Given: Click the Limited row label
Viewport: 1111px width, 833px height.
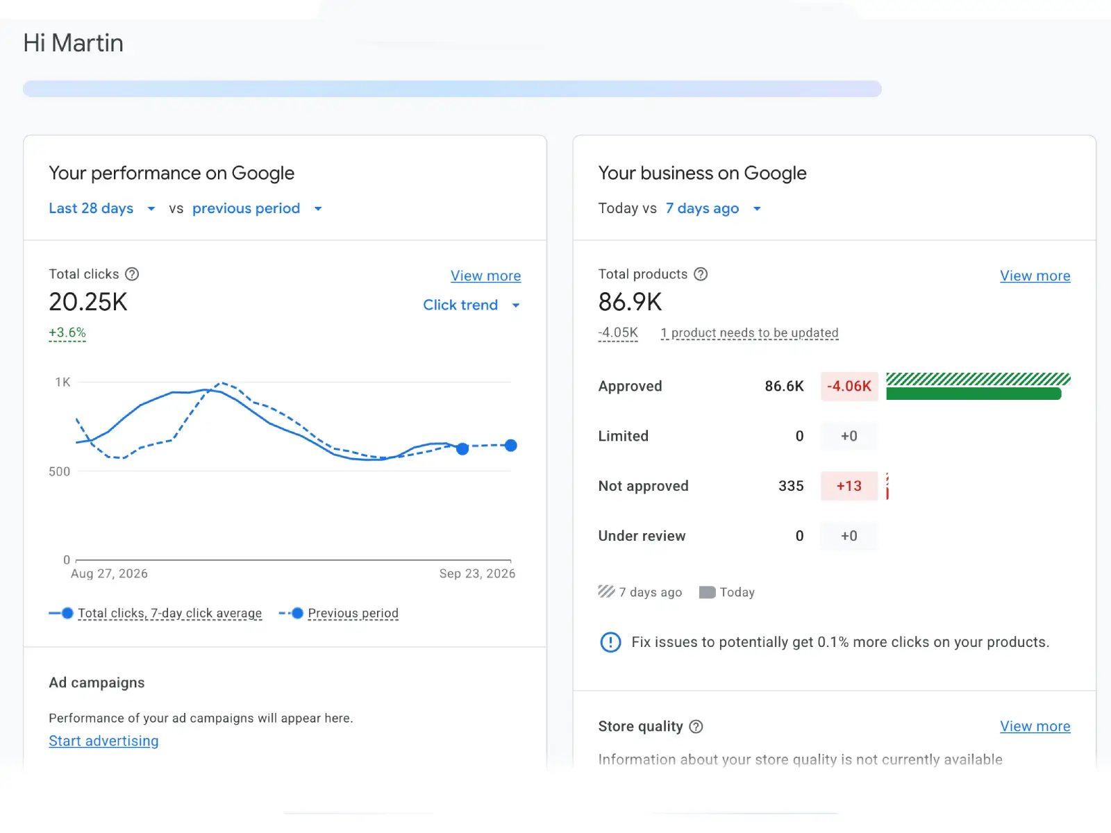Looking at the screenshot, I should pyautogui.click(x=623, y=436).
